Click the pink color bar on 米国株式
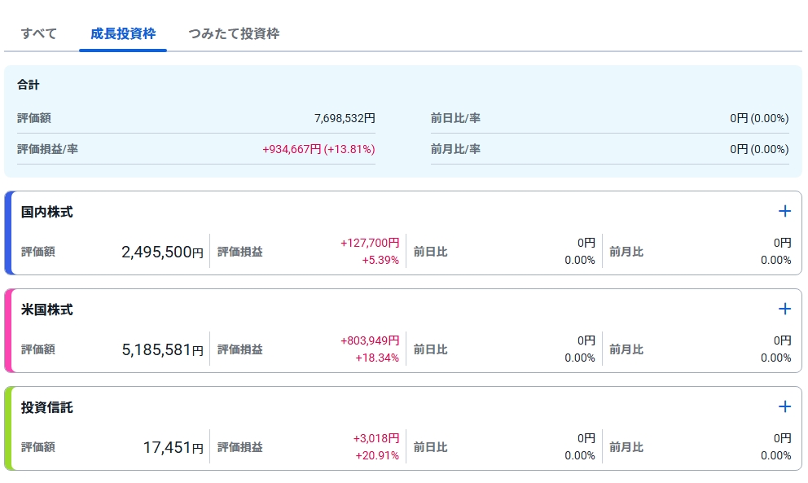Viewport: 808px width, 483px height. click(x=8, y=331)
